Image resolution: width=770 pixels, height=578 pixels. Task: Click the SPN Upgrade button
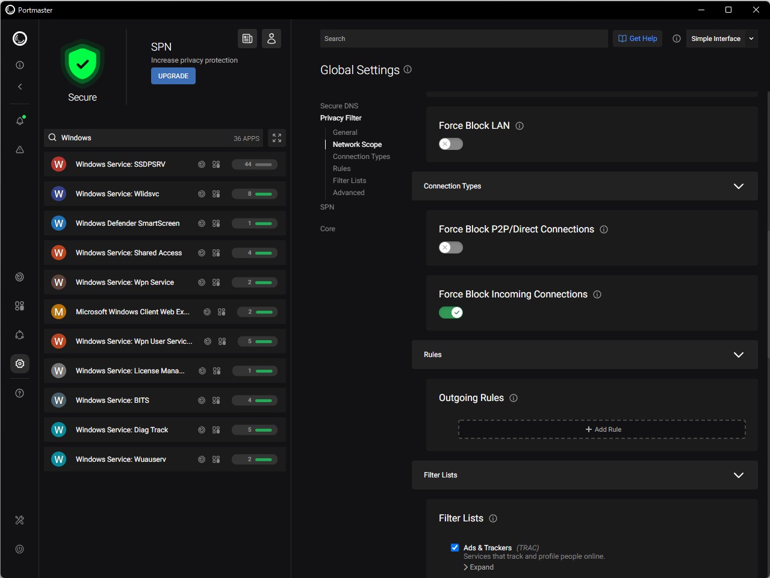pyautogui.click(x=173, y=76)
